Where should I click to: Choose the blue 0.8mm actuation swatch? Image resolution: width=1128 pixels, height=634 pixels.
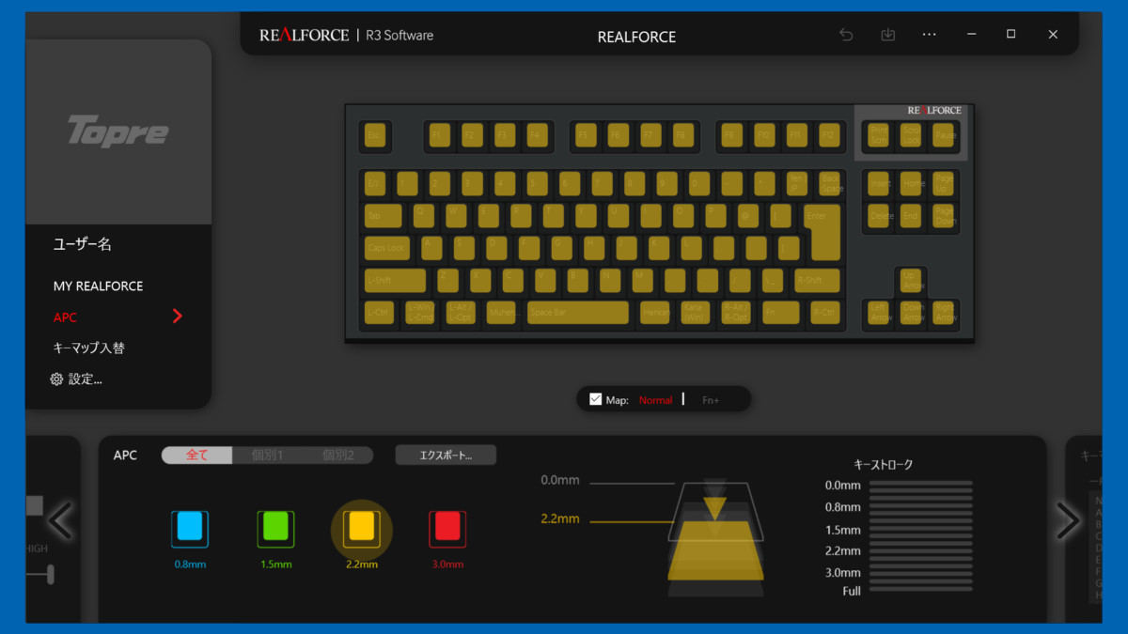(x=190, y=528)
